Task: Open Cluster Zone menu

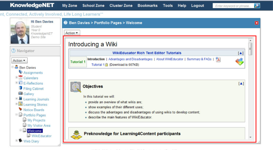Action: tap(121, 5)
